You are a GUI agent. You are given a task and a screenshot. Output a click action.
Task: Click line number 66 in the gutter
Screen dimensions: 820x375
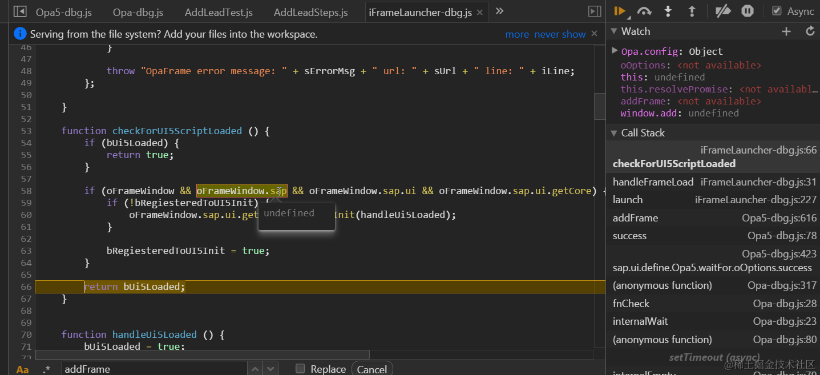click(26, 287)
